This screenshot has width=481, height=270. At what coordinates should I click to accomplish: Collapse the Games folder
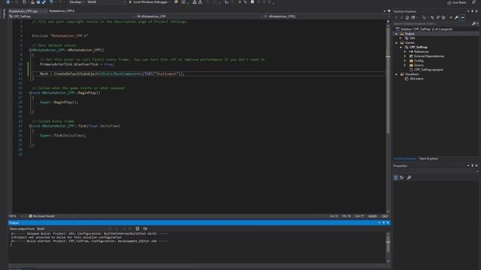[x=396, y=43]
